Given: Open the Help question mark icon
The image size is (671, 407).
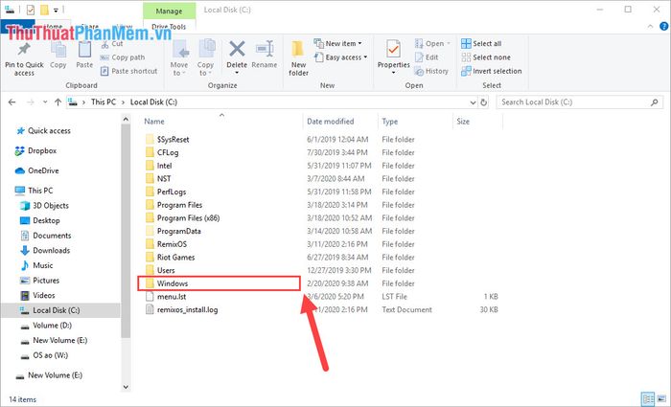Looking at the screenshot, I should 663,26.
